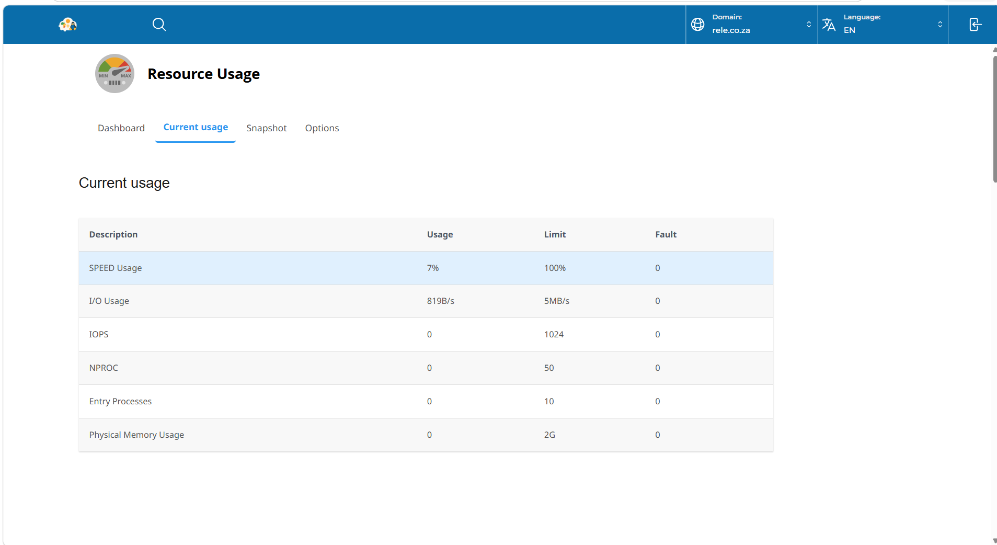Select the I/O Usage row
Screen dimensions: 997x545
(x=426, y=301)
